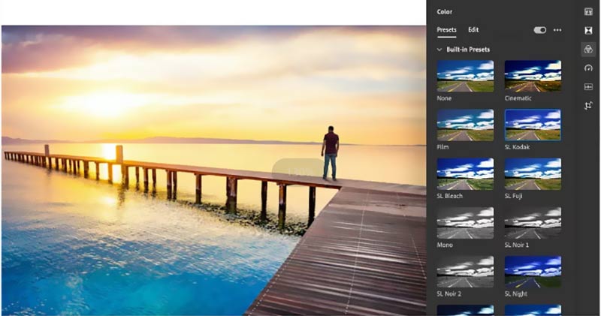This screenshot has height=316, width=601.
Task: Open the three-dot more options menu
Action: (557, 30)
